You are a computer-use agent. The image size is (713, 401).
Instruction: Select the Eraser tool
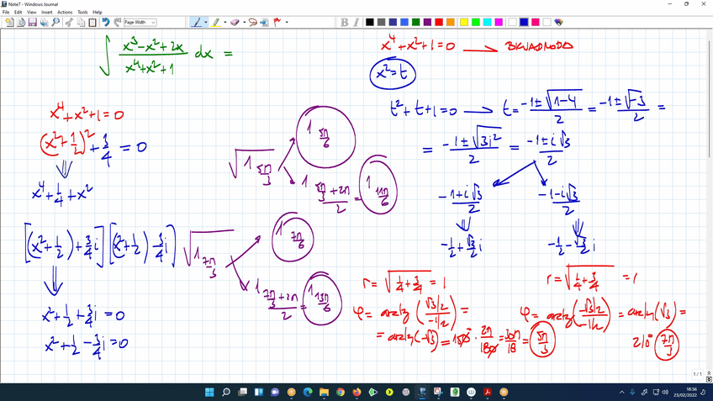coord(235,22)
